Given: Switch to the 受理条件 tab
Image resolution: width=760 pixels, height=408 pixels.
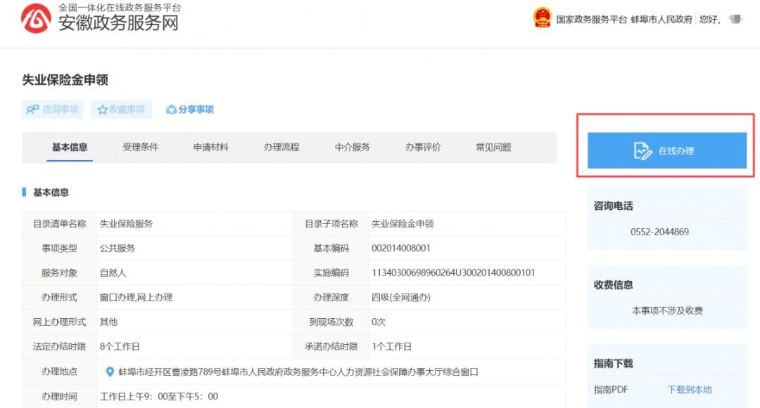Looking at the screenshot, I should coord(140,147).
